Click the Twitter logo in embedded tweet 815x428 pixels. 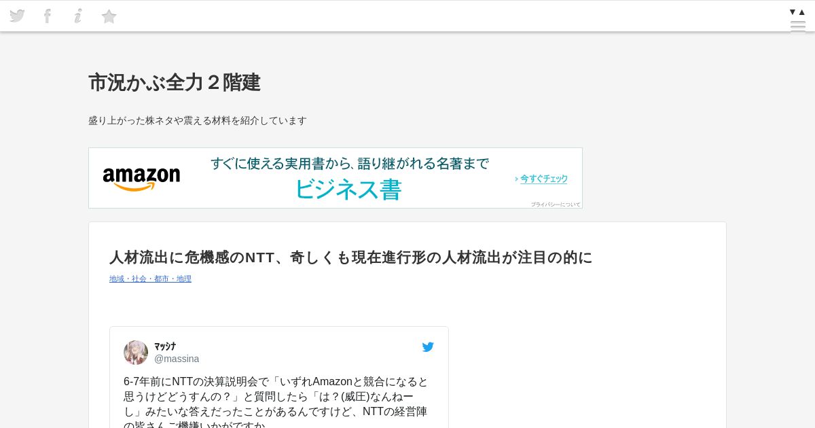click(428, 347)
